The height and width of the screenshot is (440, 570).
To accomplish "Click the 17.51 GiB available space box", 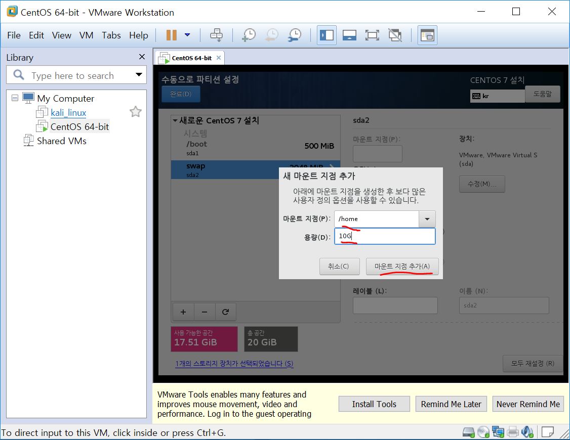I will point(204,339).
